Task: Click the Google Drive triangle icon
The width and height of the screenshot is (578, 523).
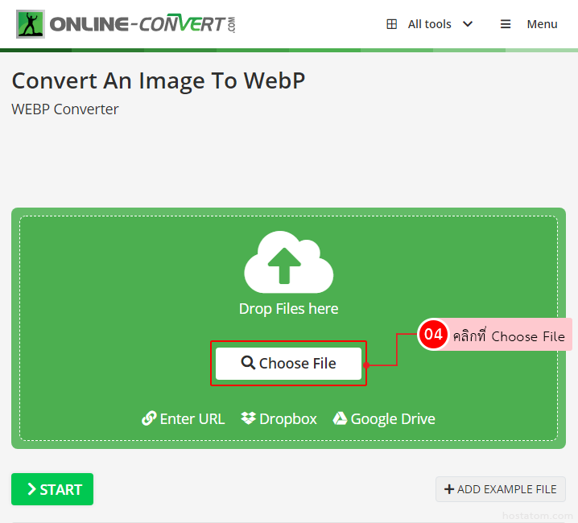Action: pyautogui.click(x=340, y=418)
